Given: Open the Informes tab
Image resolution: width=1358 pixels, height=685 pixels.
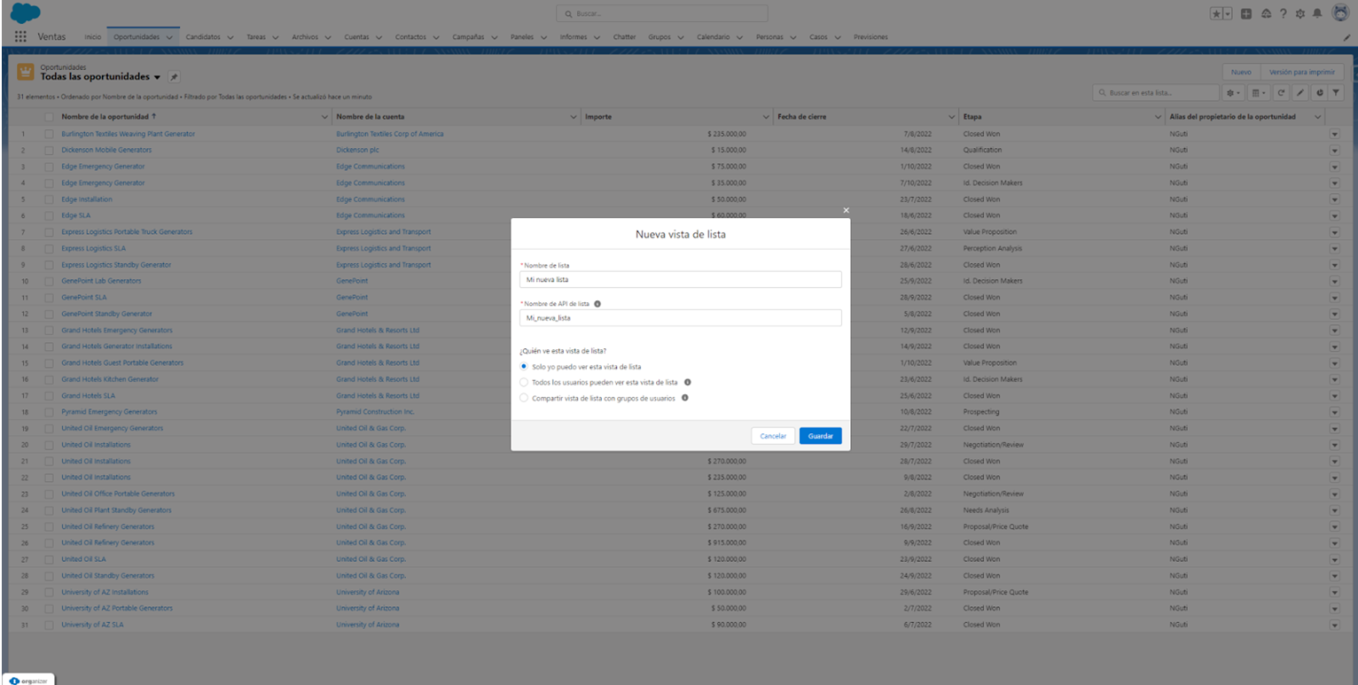Looking at the screenshot, I should (574, 37).
